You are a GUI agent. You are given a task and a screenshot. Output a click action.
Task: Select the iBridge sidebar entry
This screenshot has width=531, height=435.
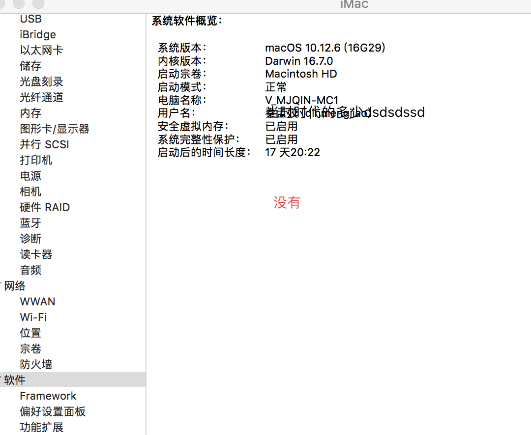[x=38, y=34]
